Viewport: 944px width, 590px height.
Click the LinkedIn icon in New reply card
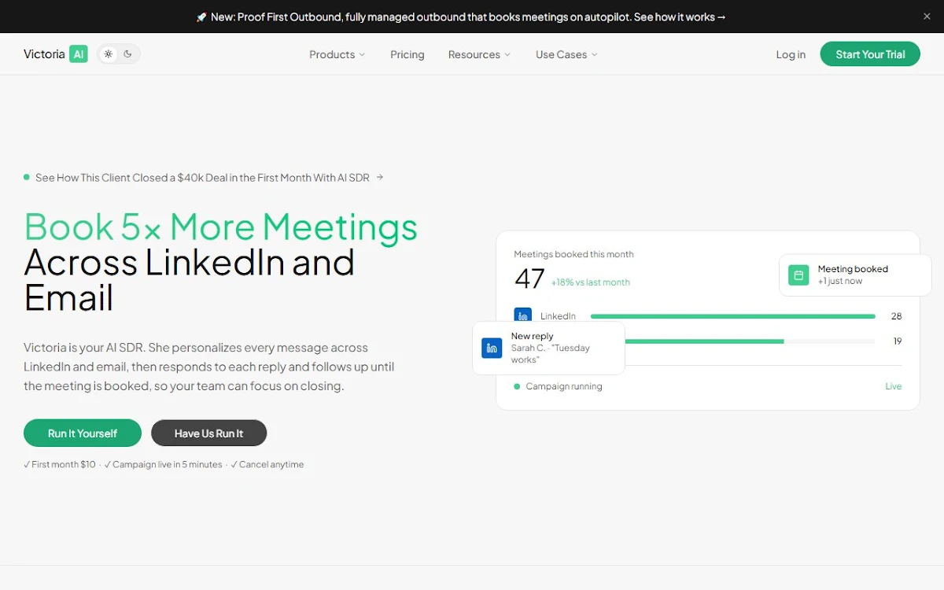pyautogui.click(x=492, y=348)
